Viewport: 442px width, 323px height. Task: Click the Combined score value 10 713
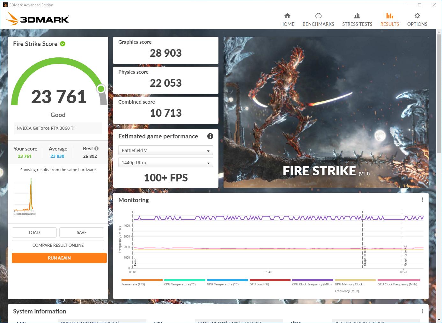tap(166, 113)
